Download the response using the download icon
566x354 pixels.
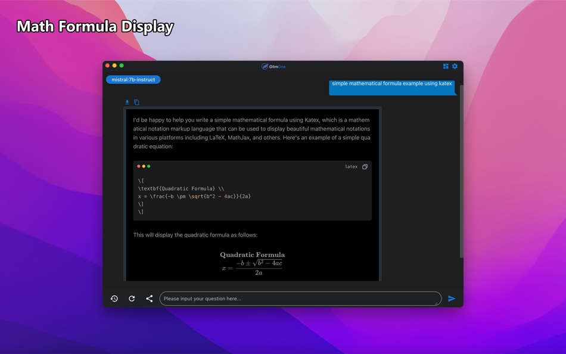127,103
